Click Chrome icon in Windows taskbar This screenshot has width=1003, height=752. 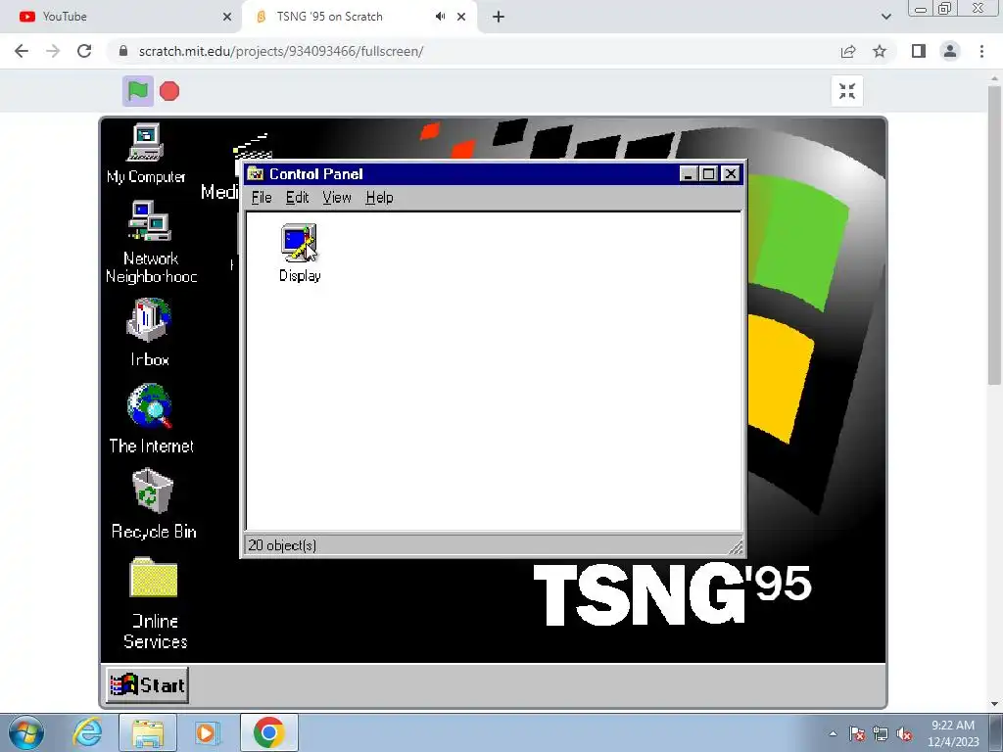point(268,732)
